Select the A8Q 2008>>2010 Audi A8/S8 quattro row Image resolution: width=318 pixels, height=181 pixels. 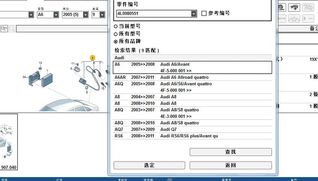pos(193,123)
